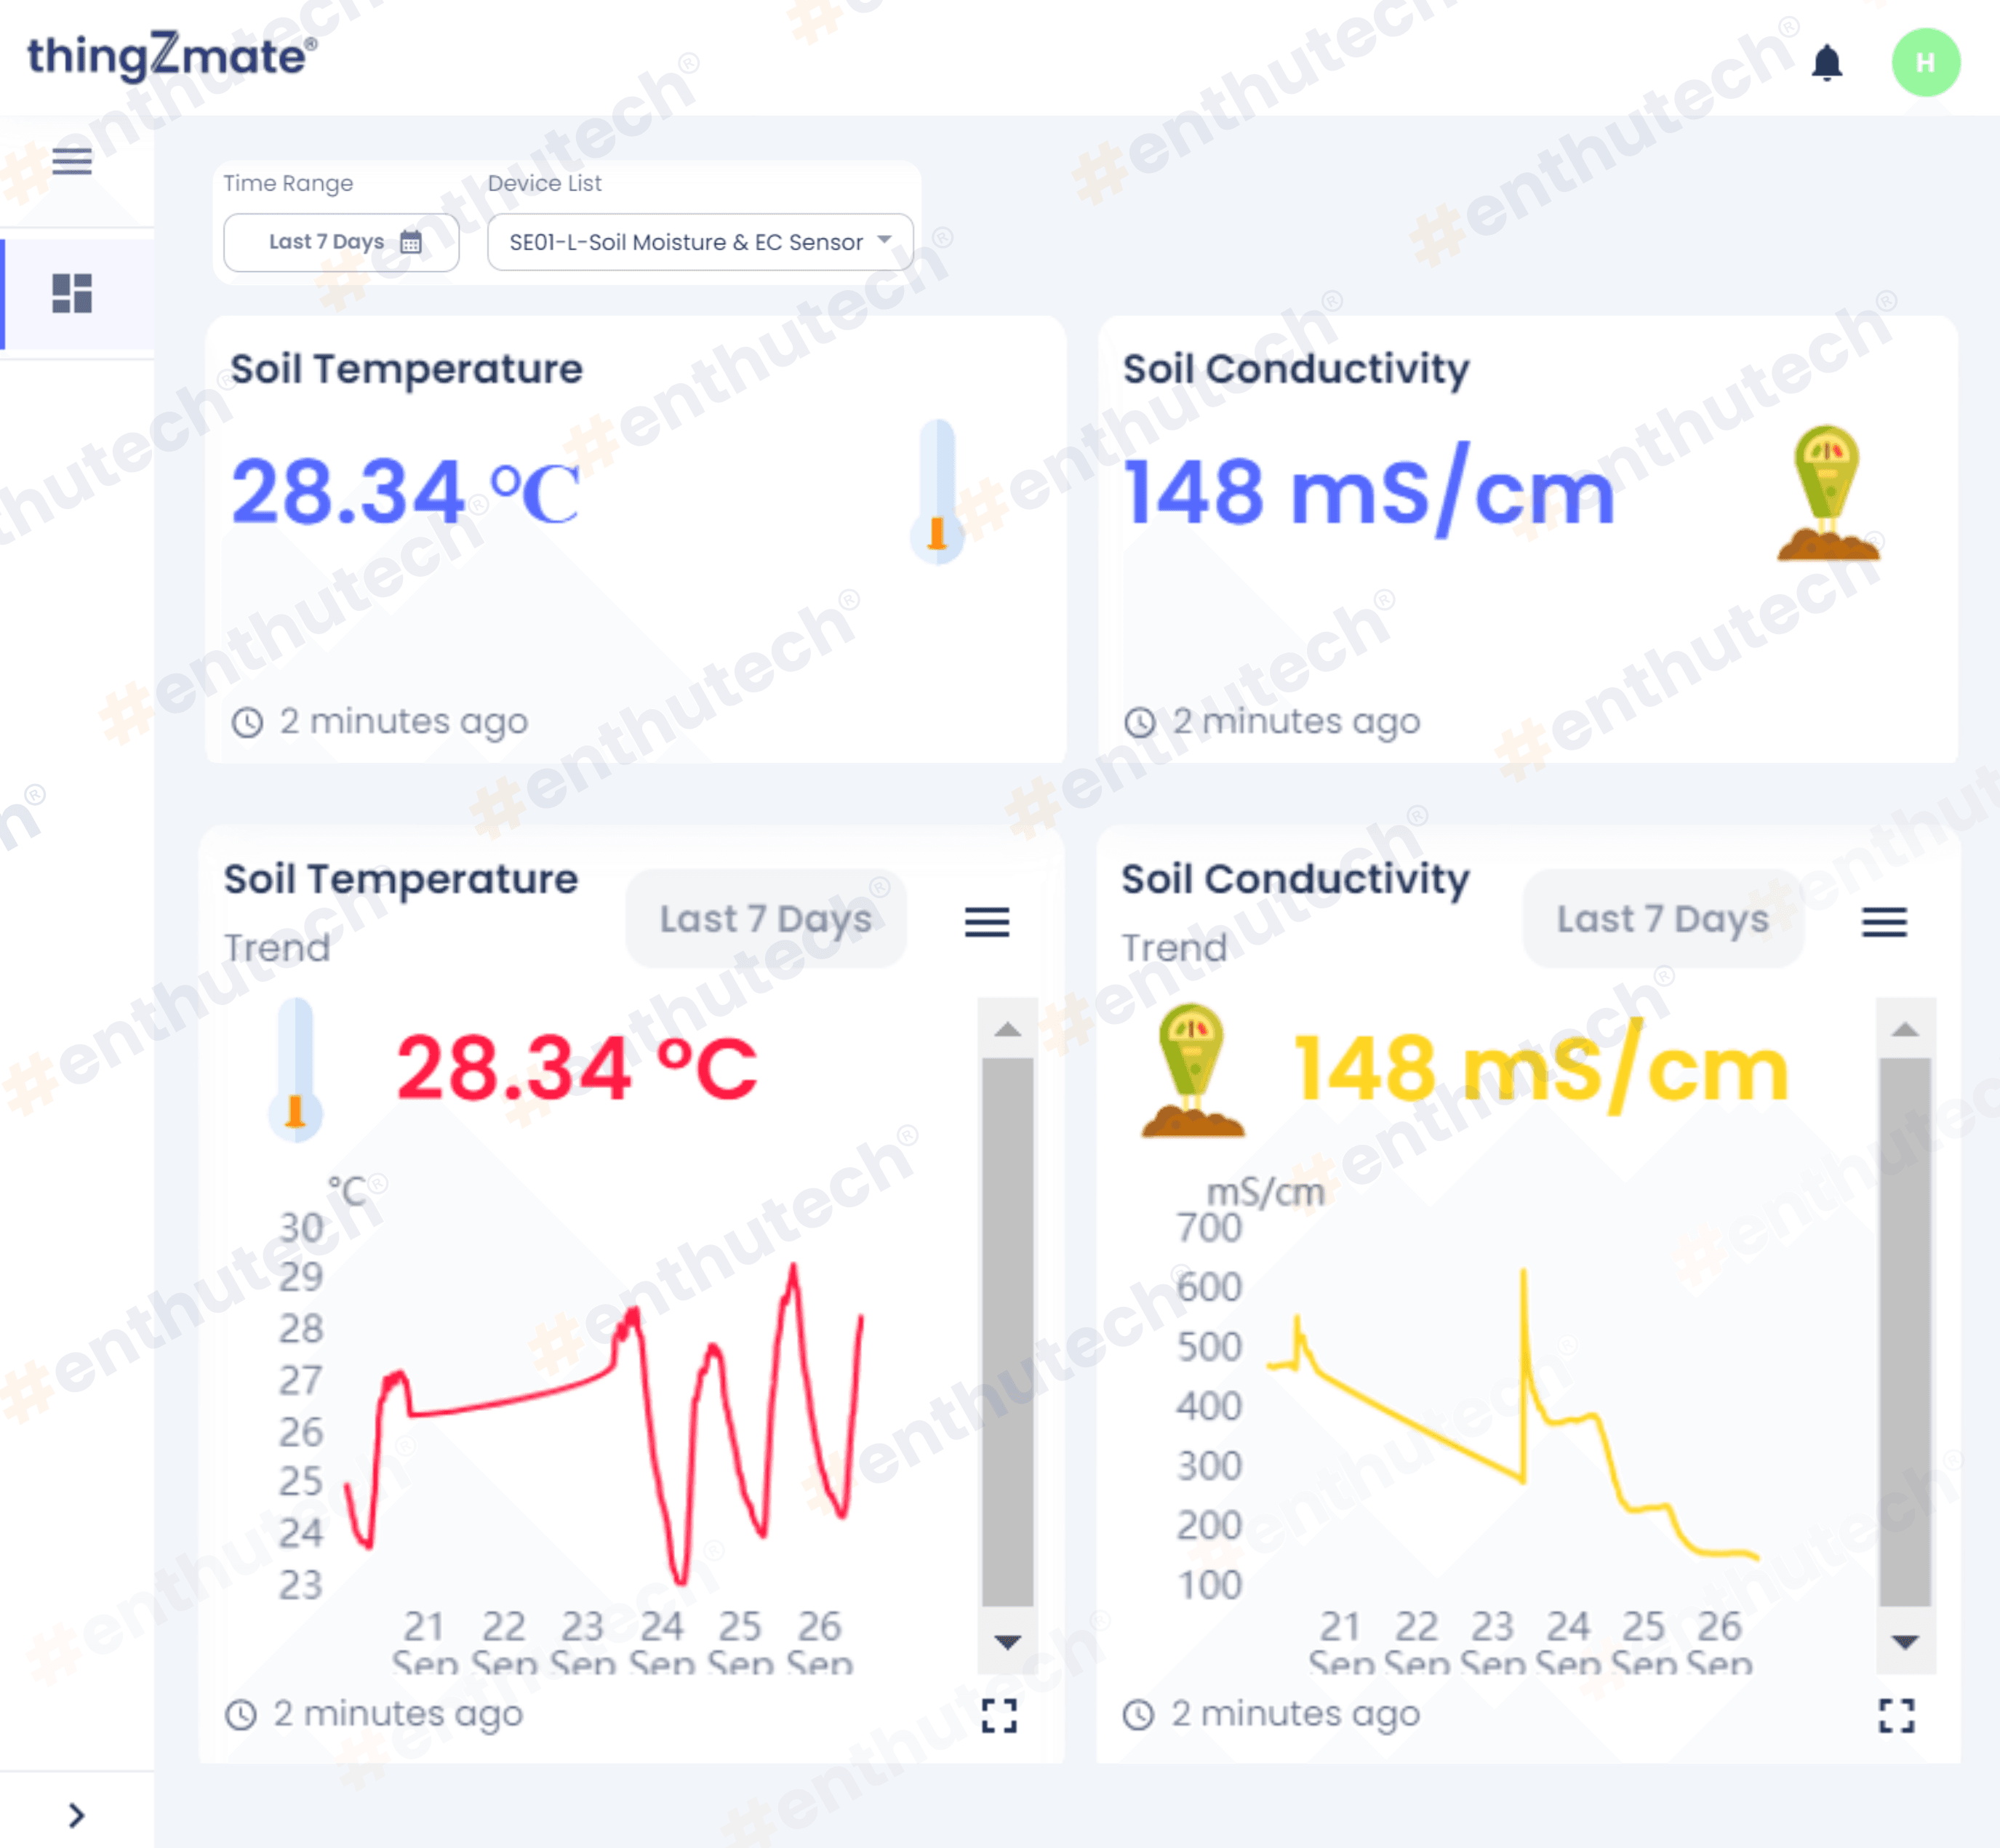Viewport: 2000px width, 1848px height.
Task: Click Last 7 Days on temperature trend
Action: coord(765,919)
